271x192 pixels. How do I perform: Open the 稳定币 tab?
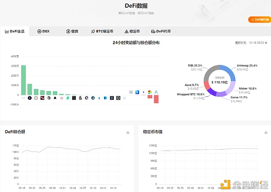(132, 32)
